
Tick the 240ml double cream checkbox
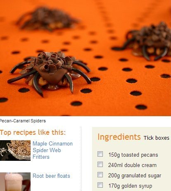(x=100, y=165)
